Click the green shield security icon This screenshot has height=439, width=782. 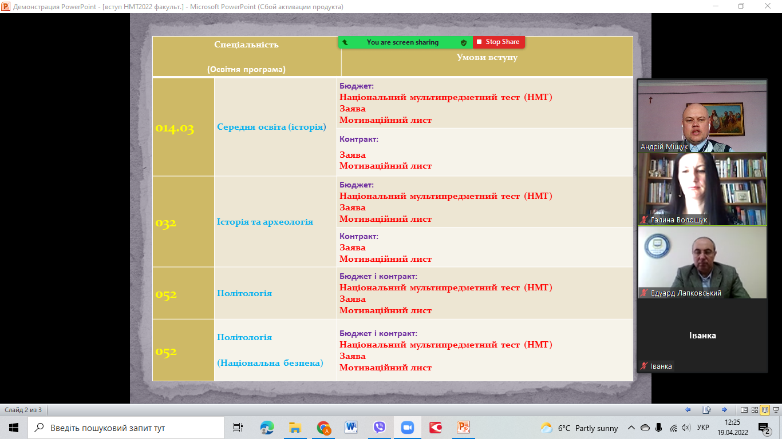pyautogui.click(x=464, y=42)
